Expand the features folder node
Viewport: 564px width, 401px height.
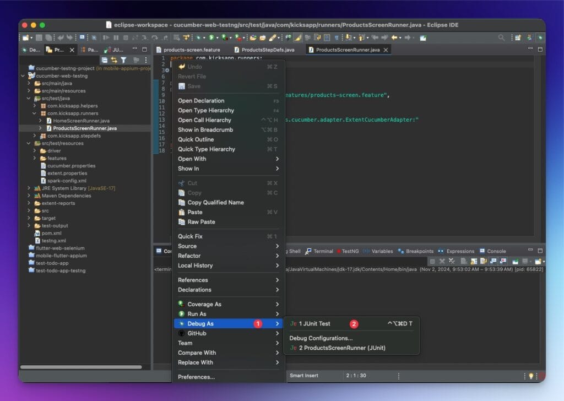[x=35, y=158]
